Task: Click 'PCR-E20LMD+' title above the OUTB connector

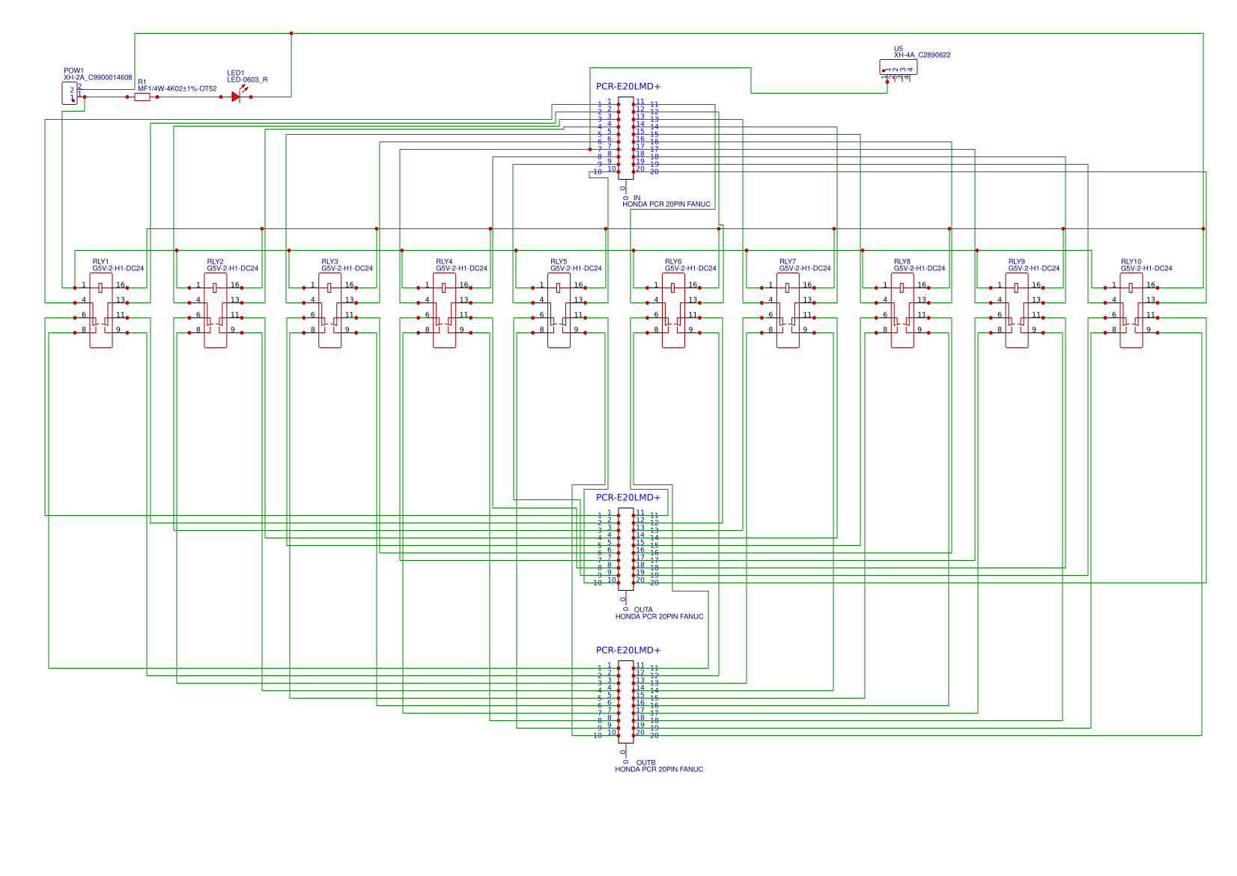Action: pos(628,650)
